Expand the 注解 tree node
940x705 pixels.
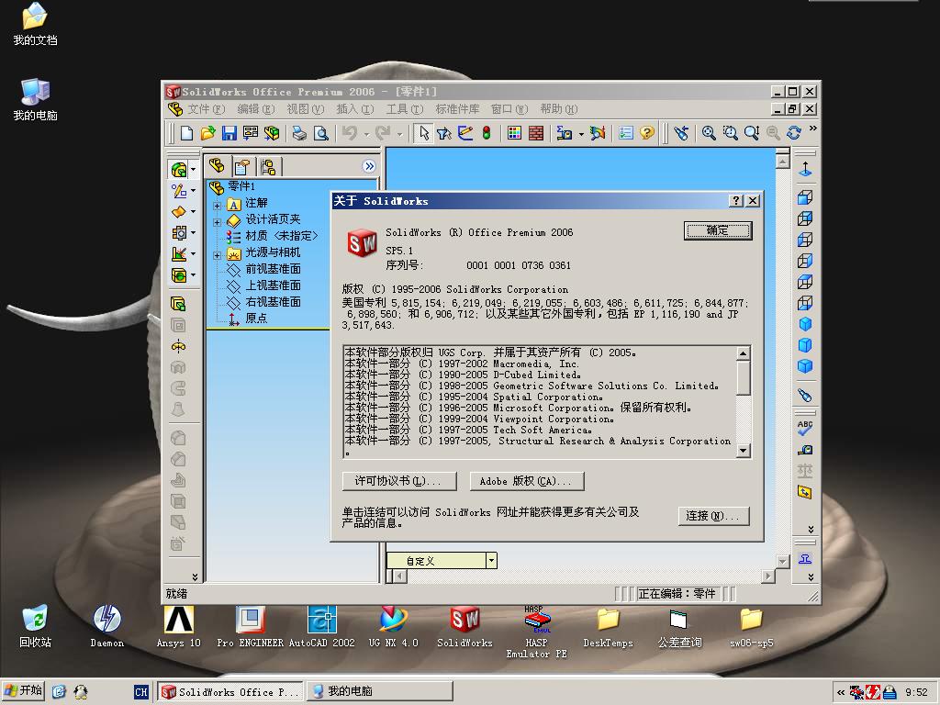pyautogui.click(x=217, y=206)
